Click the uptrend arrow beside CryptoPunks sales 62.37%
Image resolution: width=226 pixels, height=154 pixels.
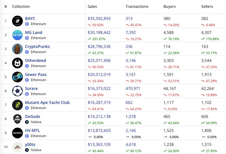click(89, 53)
